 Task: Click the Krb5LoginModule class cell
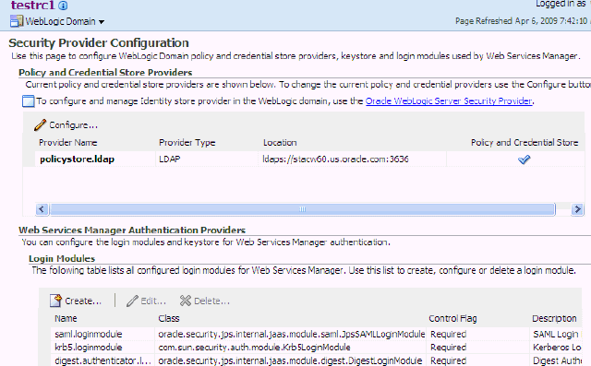click(254, 348)
